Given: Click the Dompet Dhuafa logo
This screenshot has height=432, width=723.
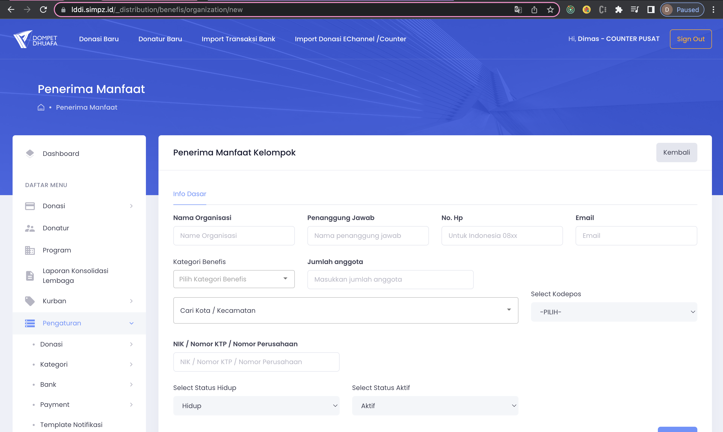Looking at the screenshot, I should pos(35,39).
